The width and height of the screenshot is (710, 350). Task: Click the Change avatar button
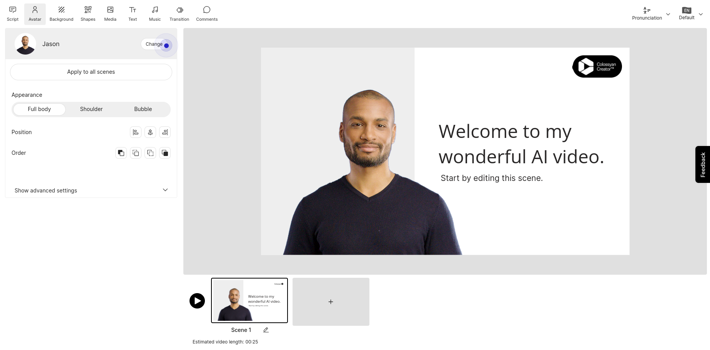pos(155,44)
